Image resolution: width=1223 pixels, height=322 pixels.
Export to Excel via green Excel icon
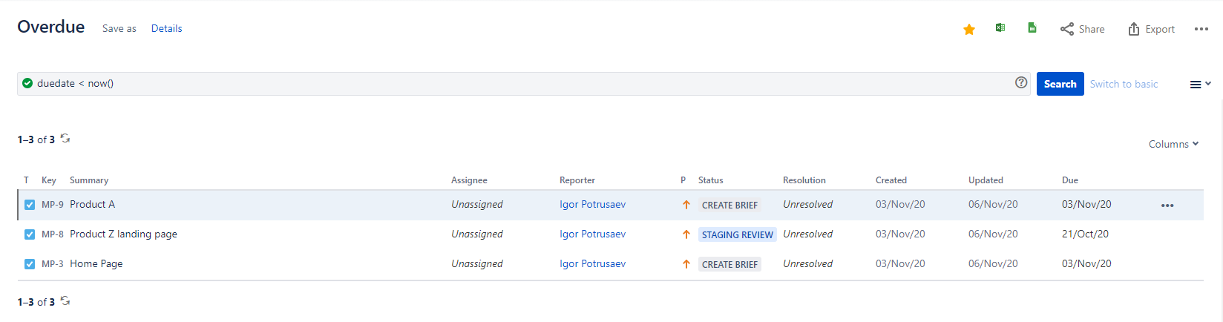pos(1000,28)
